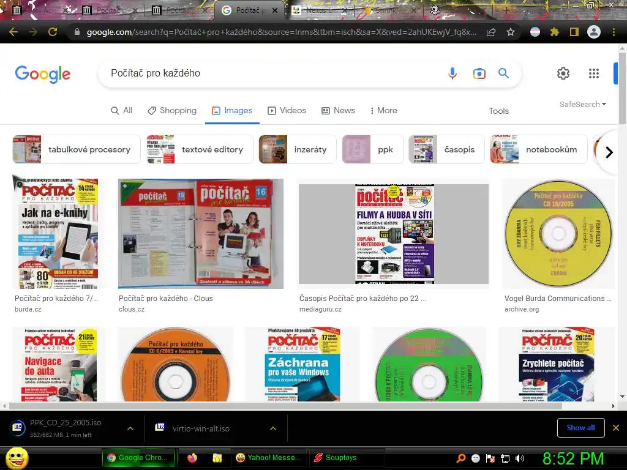Search by image using the camera icon
This screenshot has height=470, width=627.
tap(479, 73)
